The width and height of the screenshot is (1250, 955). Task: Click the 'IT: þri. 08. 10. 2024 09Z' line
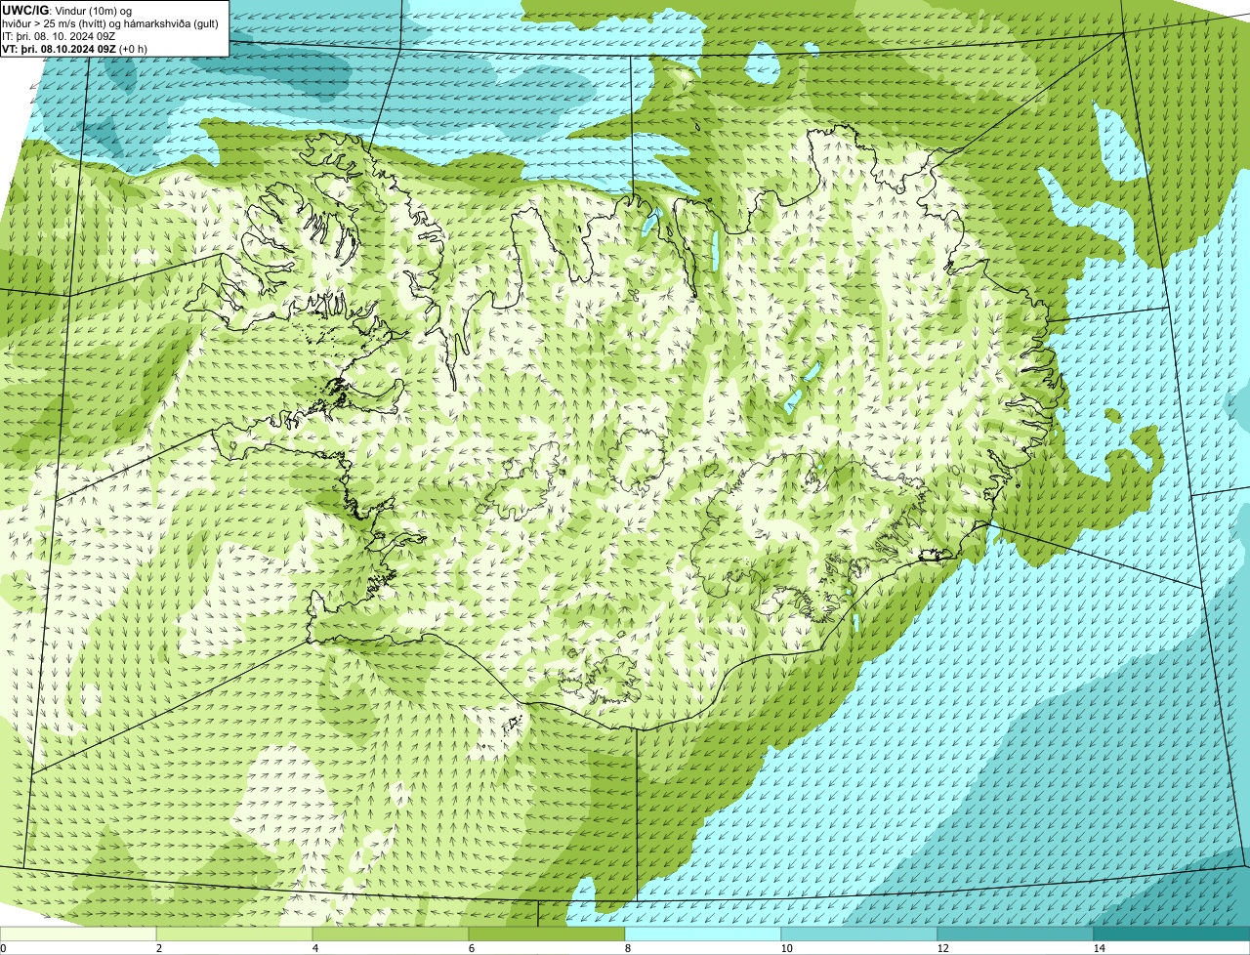60,35
